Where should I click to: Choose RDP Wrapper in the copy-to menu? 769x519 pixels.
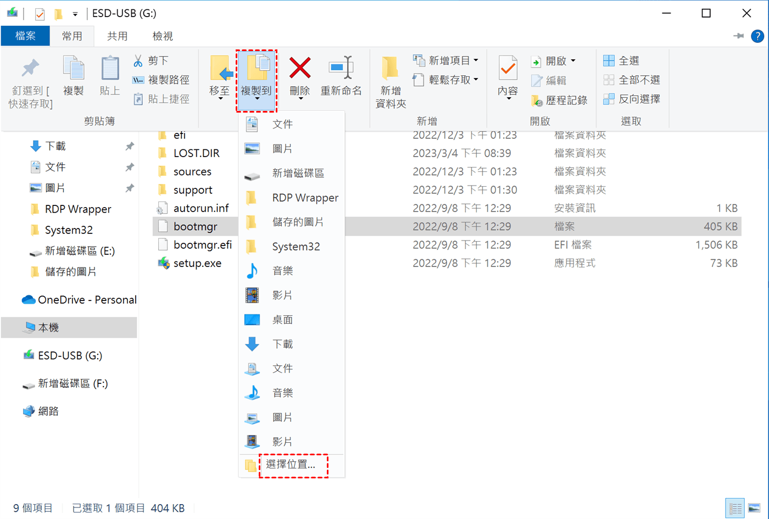pyautogui.click(x=292, y=198)
